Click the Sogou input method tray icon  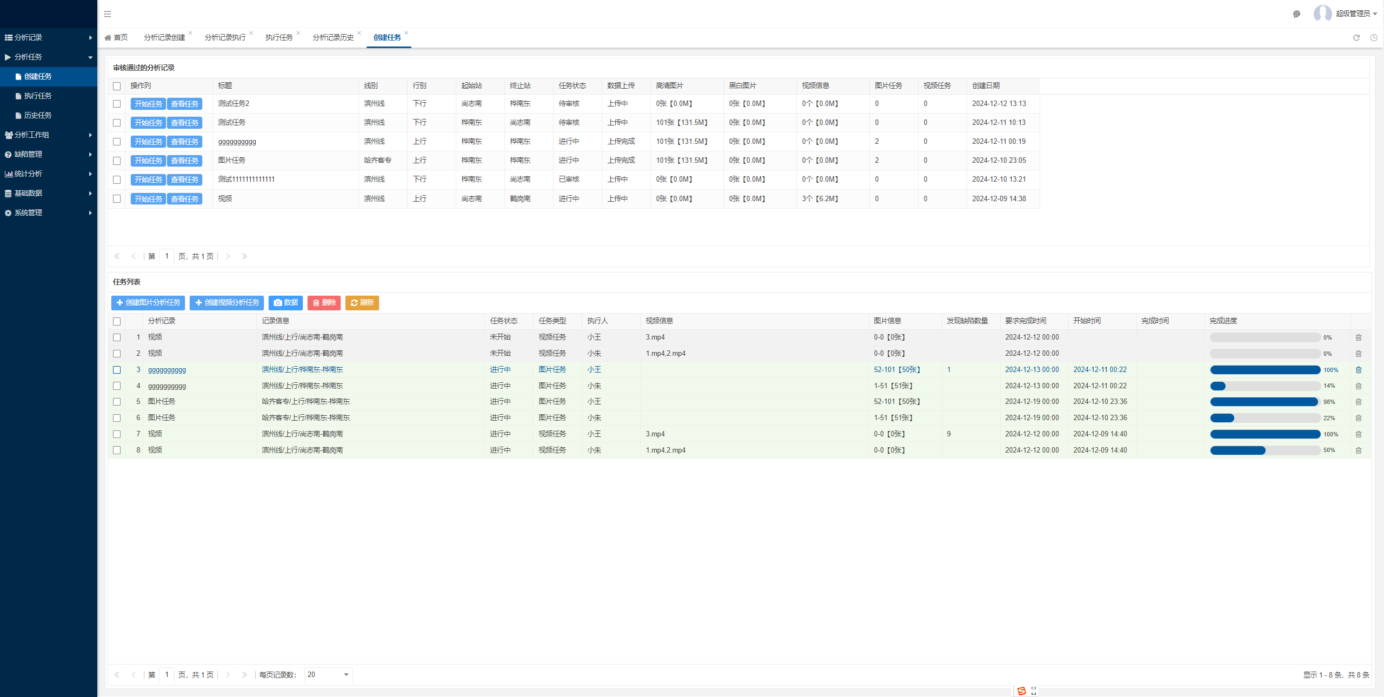(1021, 691)
